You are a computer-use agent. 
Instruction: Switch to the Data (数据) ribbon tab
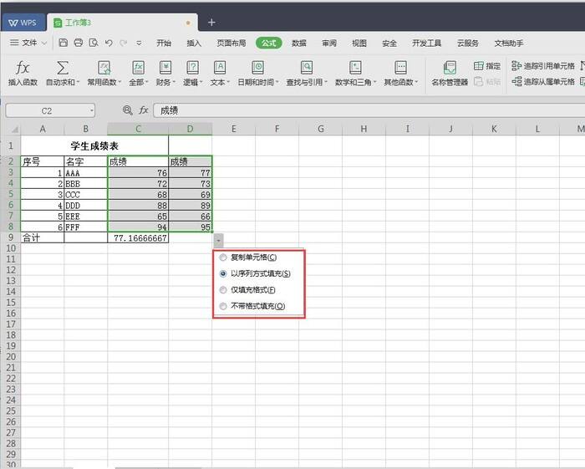coord(299,43)
